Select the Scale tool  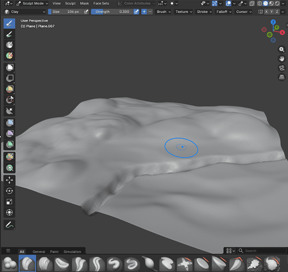(9, 202)
